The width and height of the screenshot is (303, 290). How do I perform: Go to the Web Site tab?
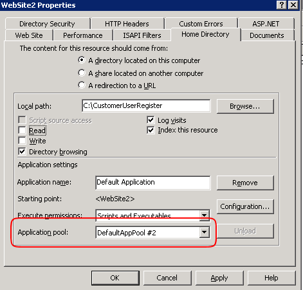(x=29, y=35)
